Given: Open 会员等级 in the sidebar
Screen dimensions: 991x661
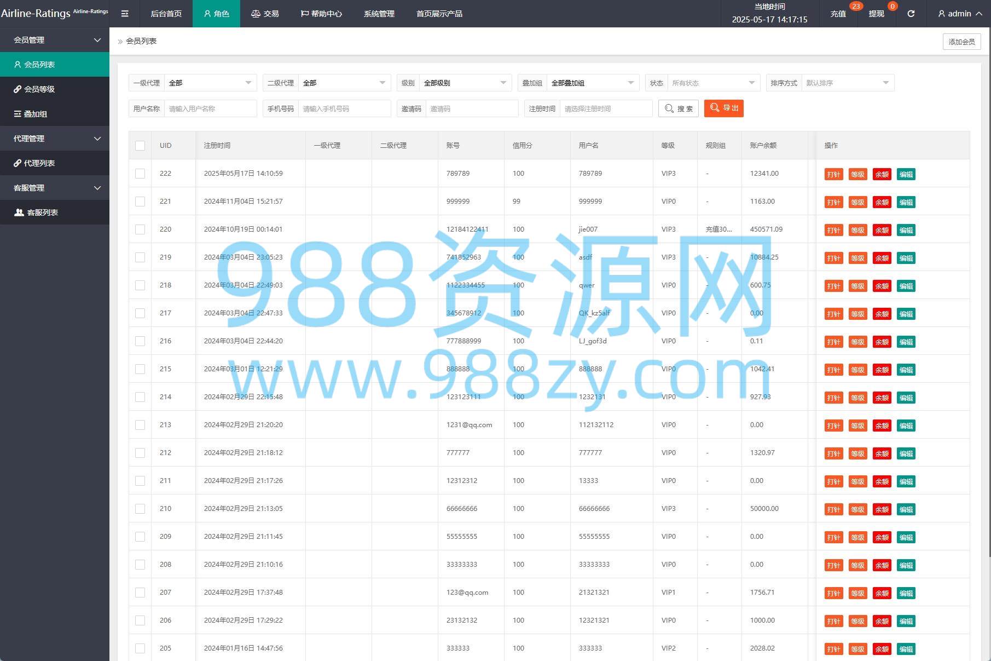Looking at the screenshot, I should coord(39,89).
